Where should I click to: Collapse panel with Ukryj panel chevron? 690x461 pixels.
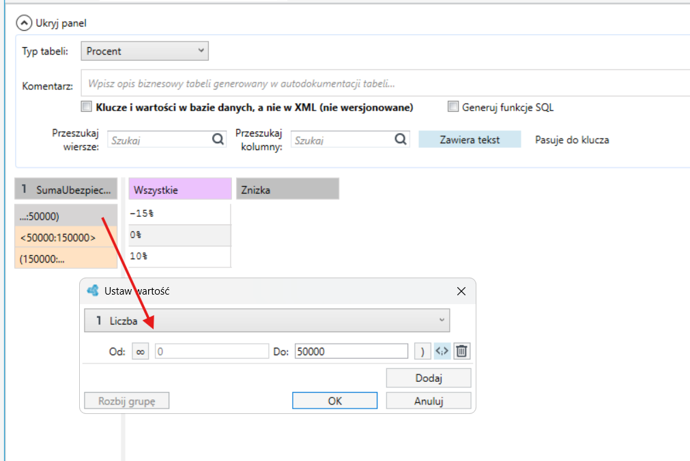(24, 23)
